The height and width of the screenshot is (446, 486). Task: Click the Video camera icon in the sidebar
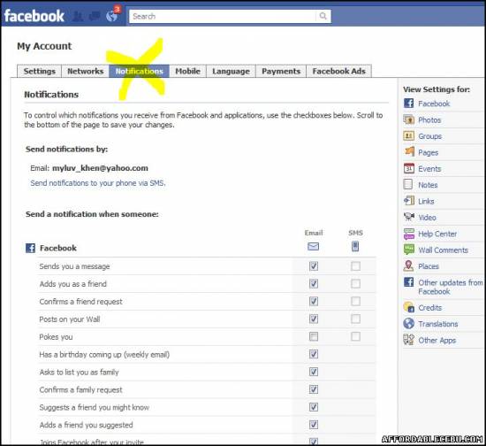[x=408, y=217]
